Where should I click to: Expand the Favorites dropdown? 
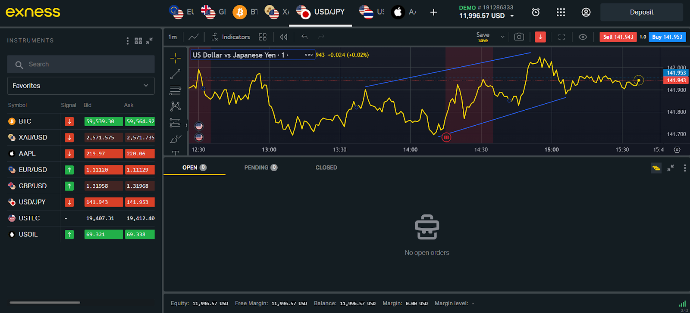point(81,86)
